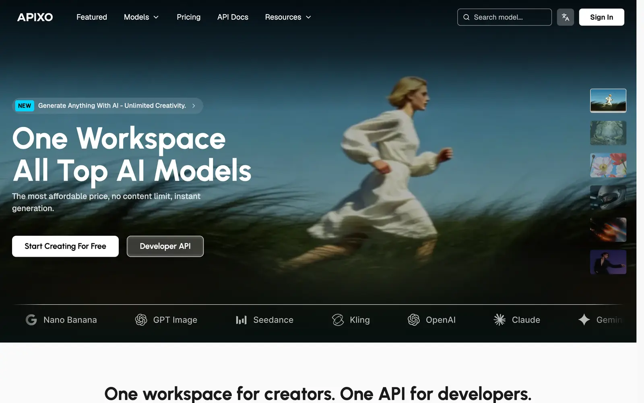The height and width of the screenshot is (403, 644).
Task: Click the Seedance label
Action: 273,320
